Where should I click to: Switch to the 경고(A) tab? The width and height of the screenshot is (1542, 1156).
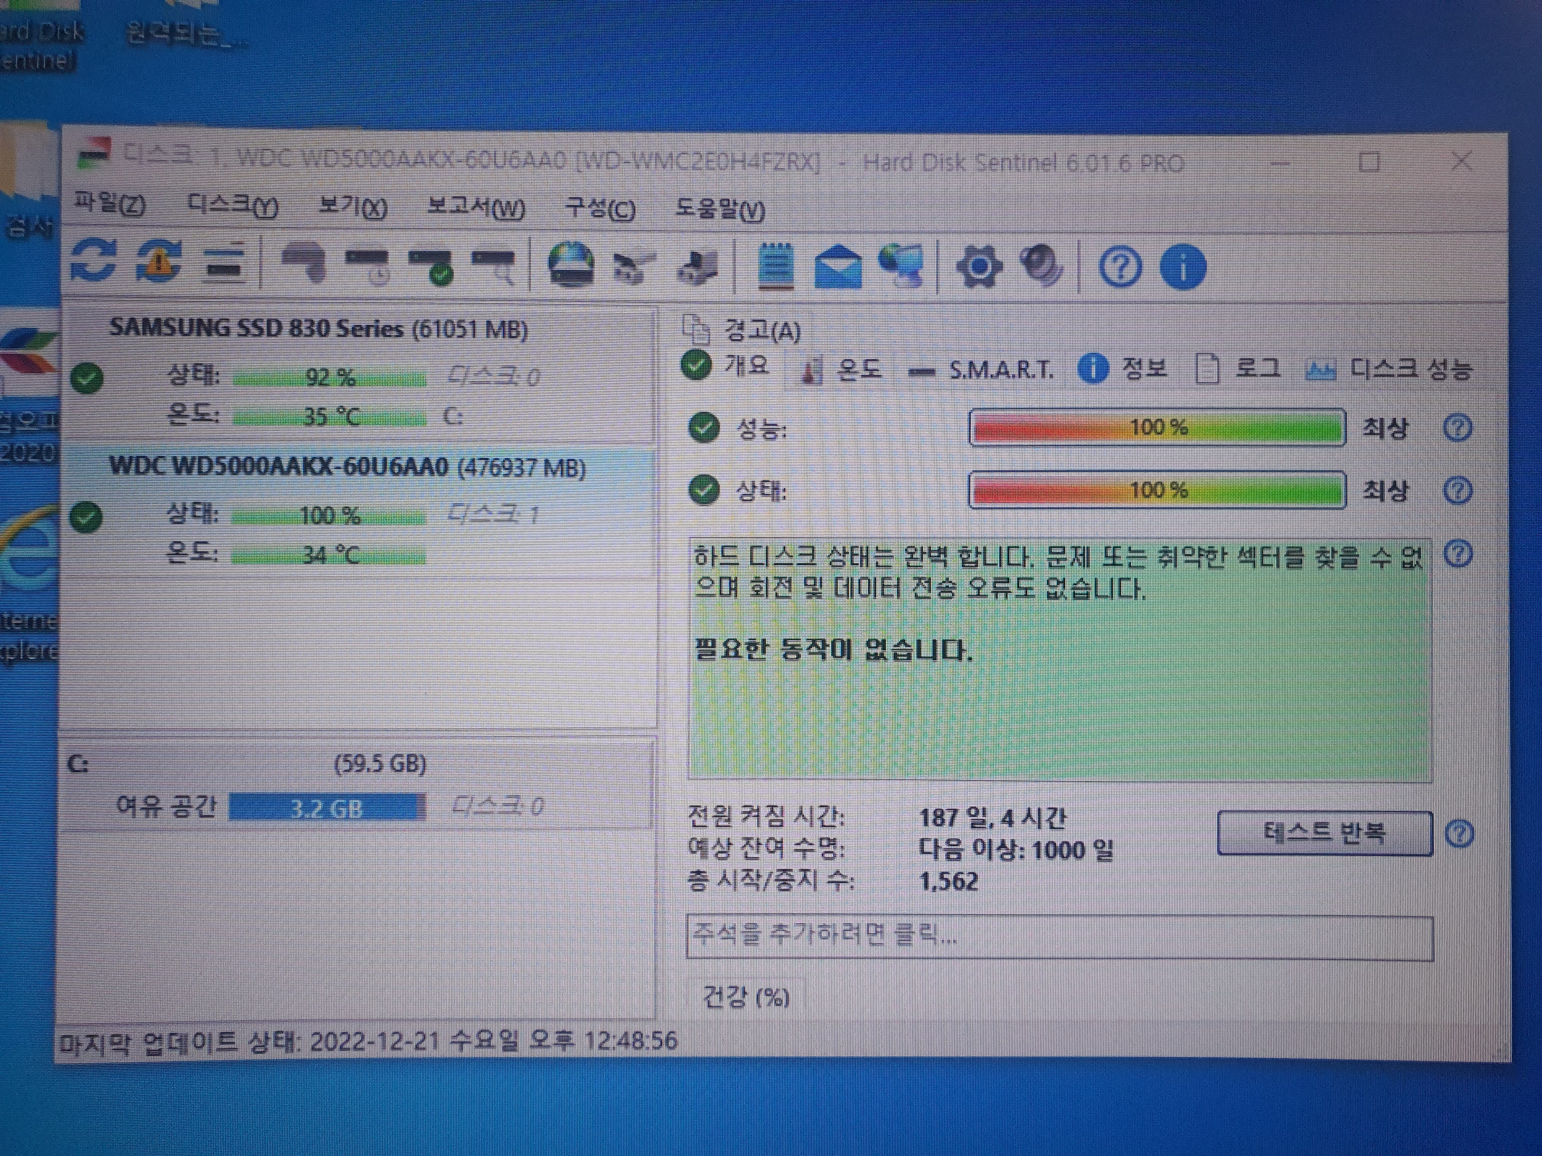[x=742, y=330]
